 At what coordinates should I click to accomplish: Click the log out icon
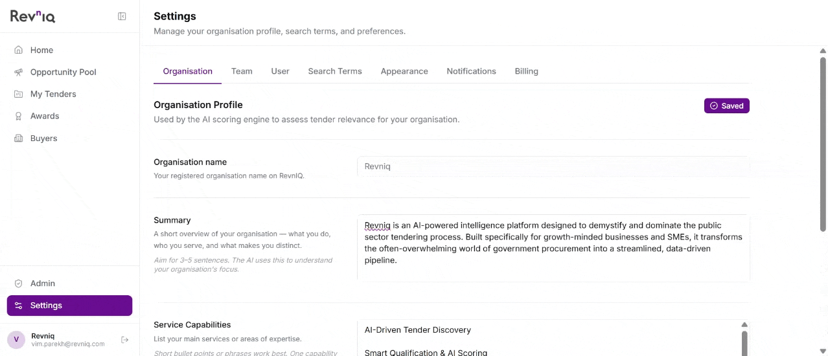125,340
